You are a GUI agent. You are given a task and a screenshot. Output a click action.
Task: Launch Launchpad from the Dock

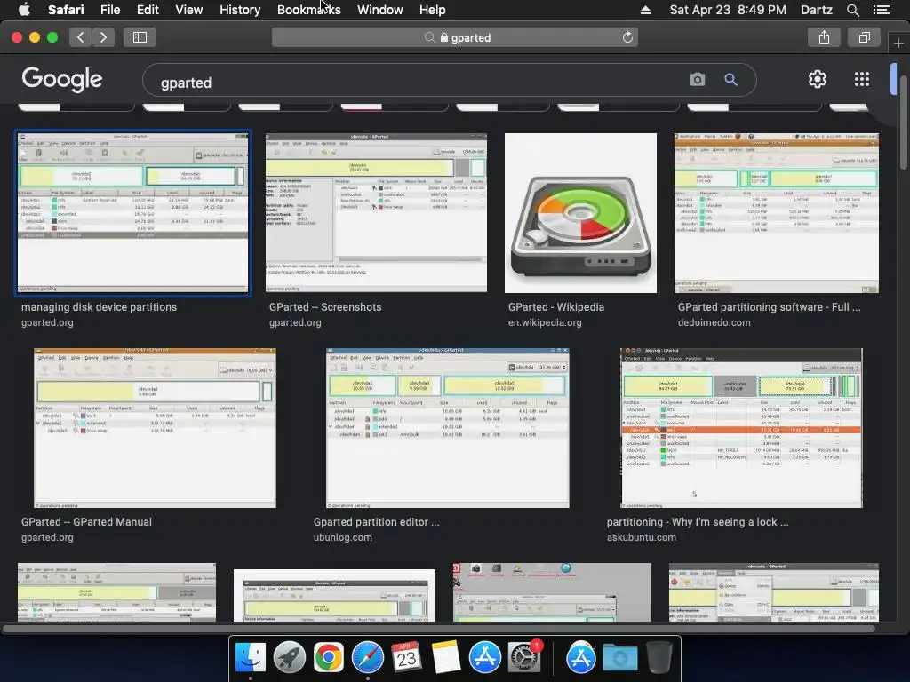click(x=289, y=658)
